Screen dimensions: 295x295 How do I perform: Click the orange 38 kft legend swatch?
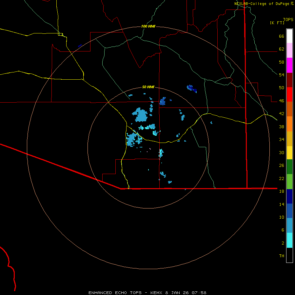pyautogui.click(x=289, y=124)
